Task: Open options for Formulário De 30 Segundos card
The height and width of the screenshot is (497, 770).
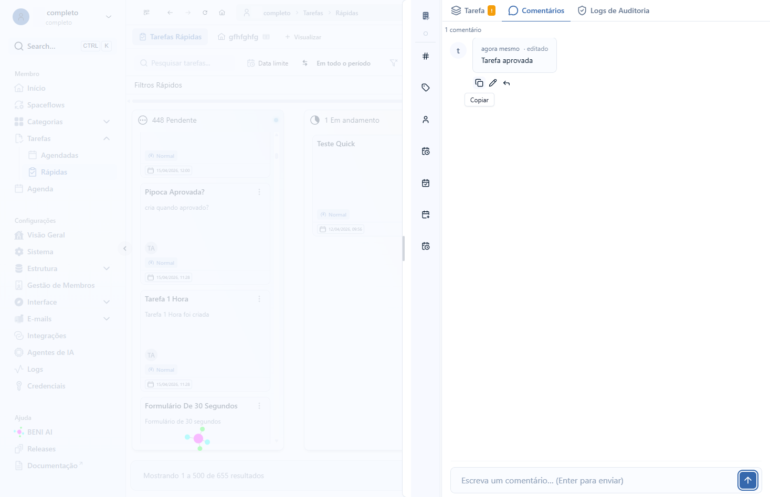Action: (259, 406)
